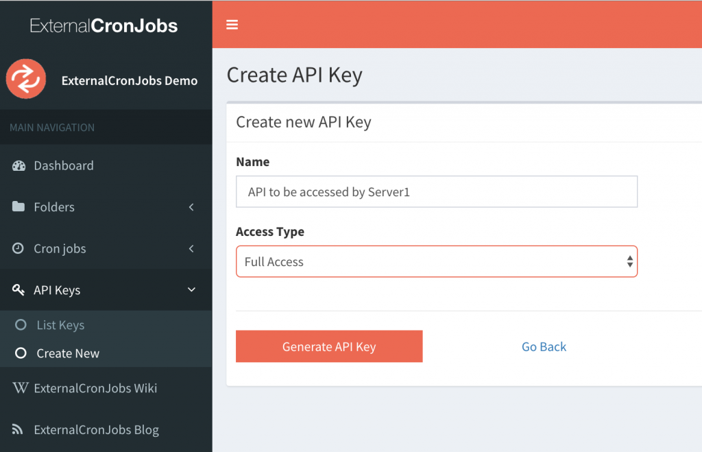Open the Folders navigation item
702x452 pixels.
pos(106,207)
